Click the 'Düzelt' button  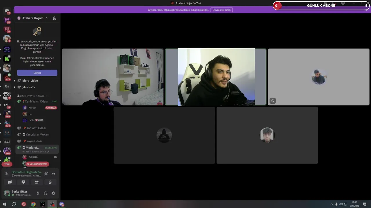[37, 73]
